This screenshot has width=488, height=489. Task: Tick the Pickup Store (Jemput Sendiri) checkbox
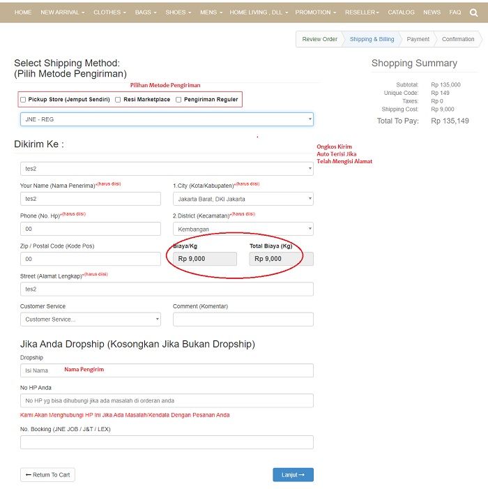pyautogui.click(x=23, y=100)
